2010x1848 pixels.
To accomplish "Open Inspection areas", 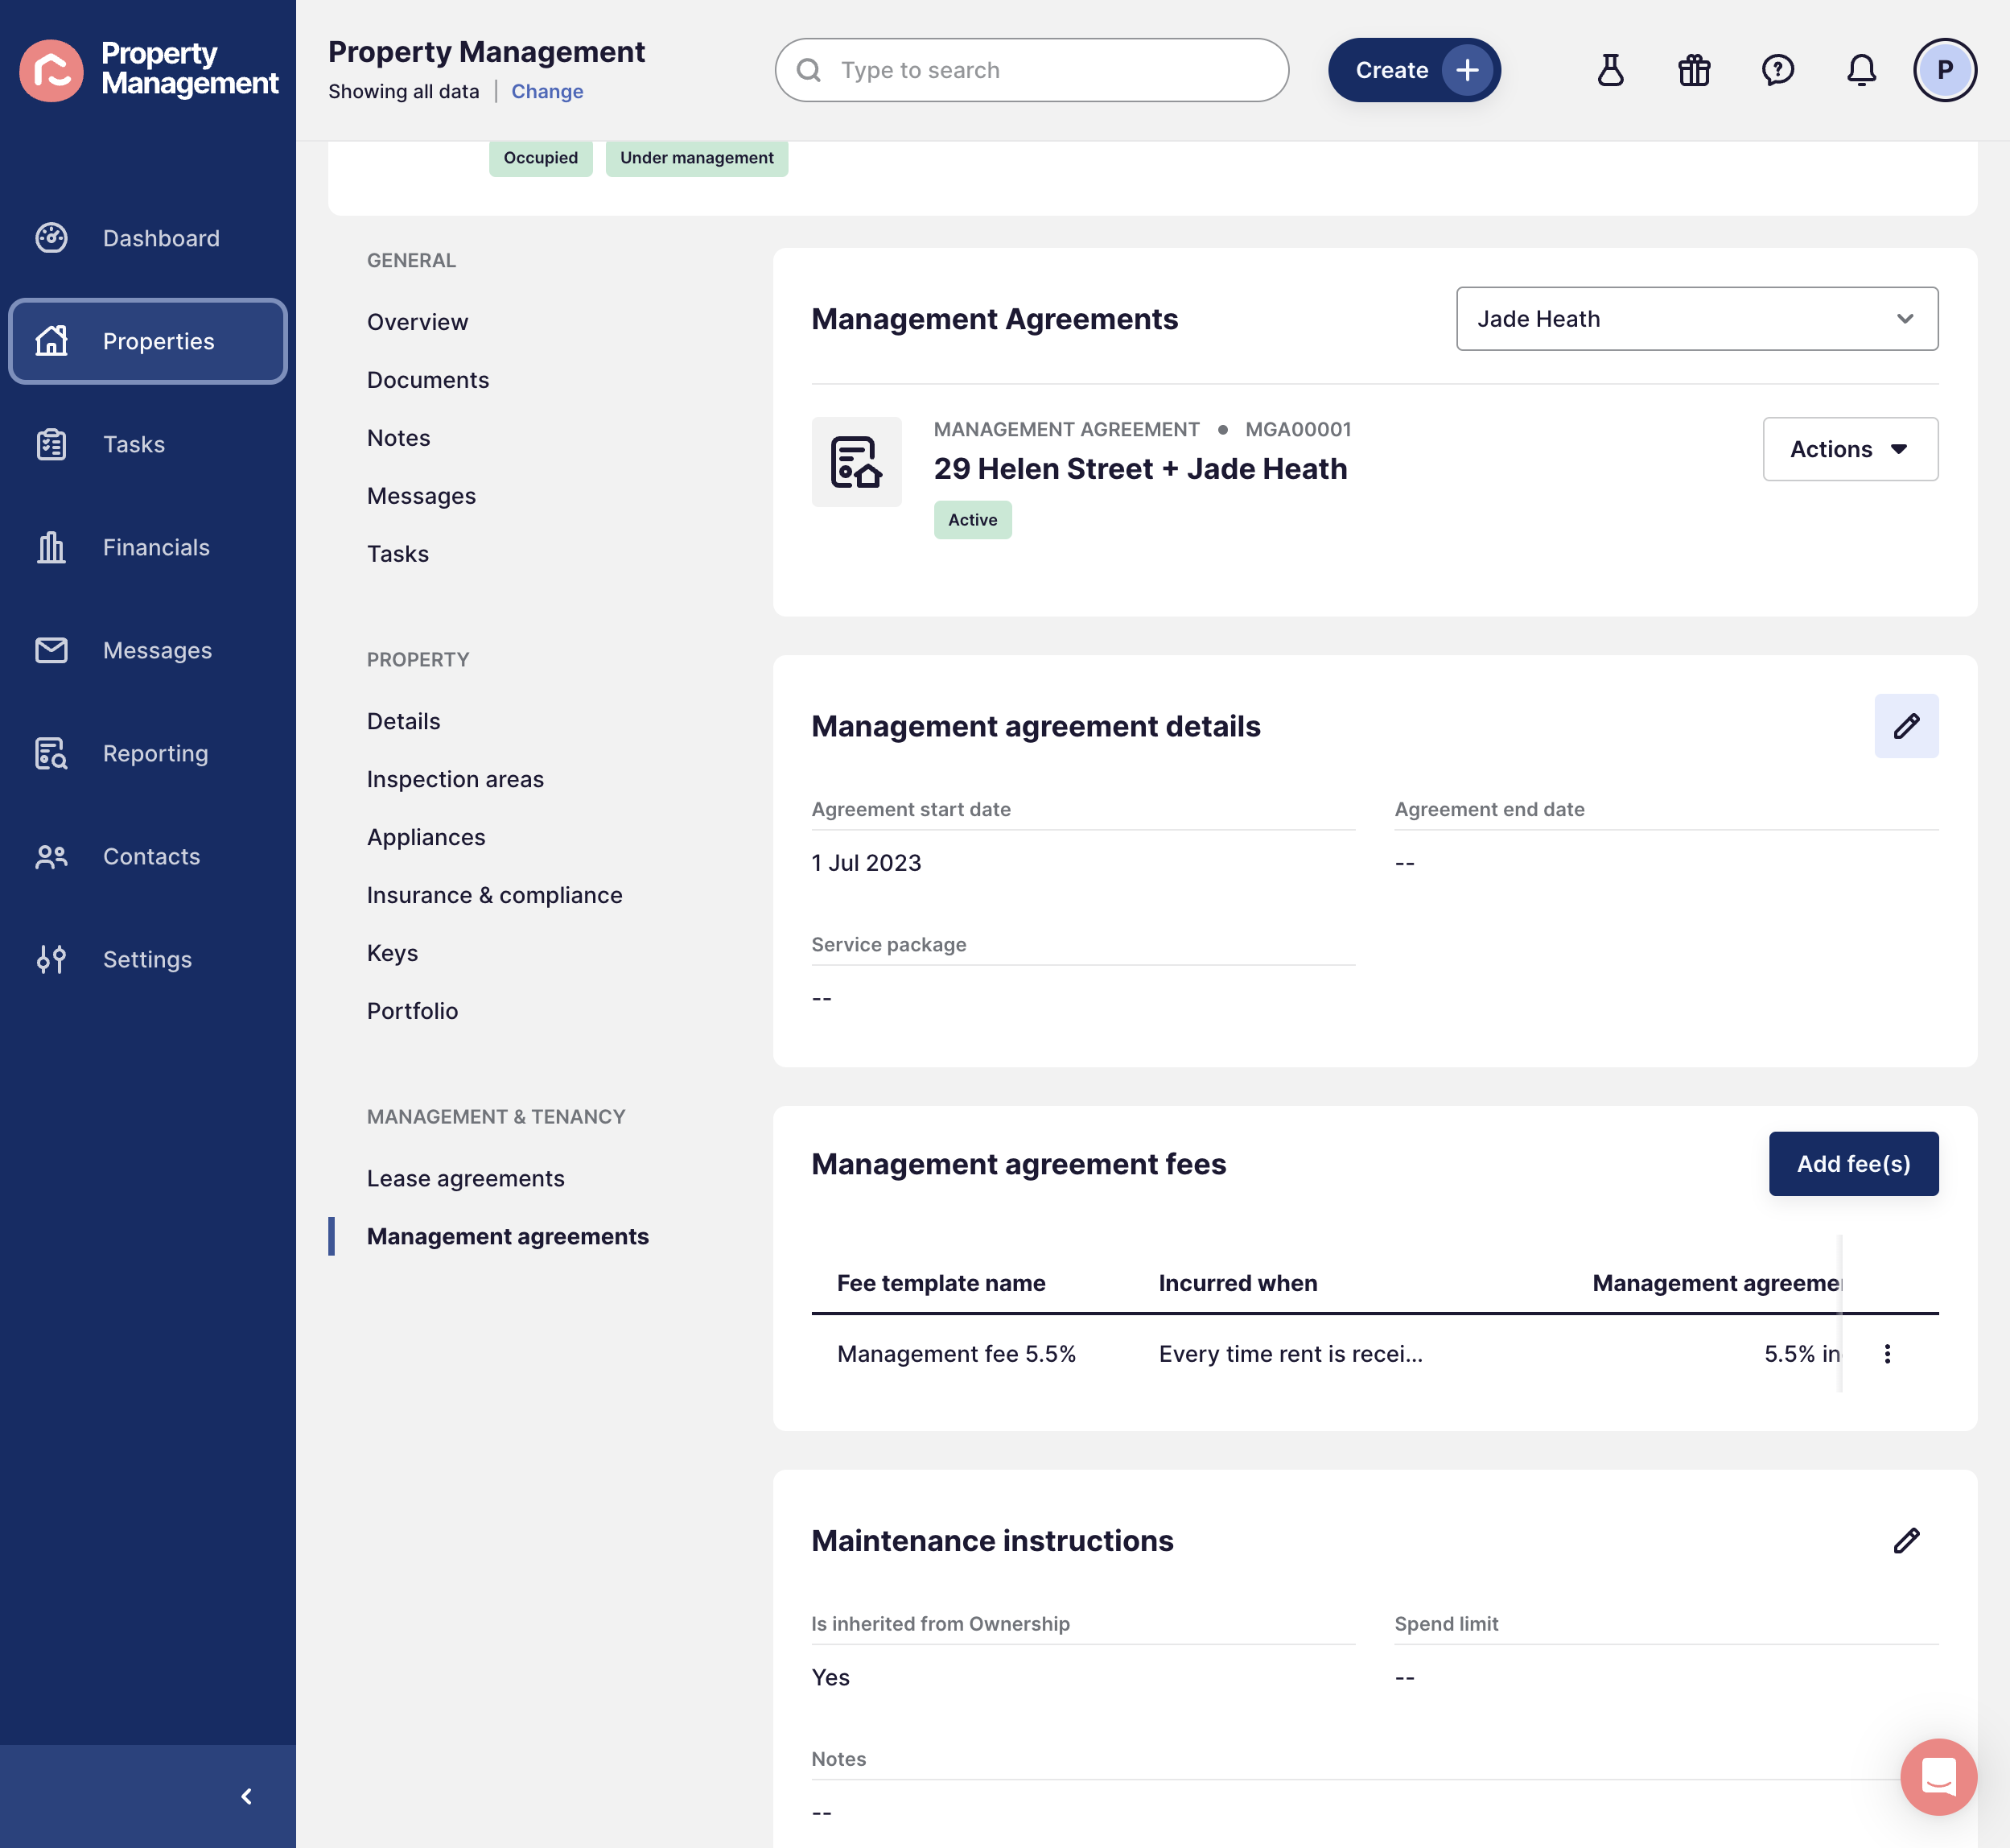I will coord(455,779).
